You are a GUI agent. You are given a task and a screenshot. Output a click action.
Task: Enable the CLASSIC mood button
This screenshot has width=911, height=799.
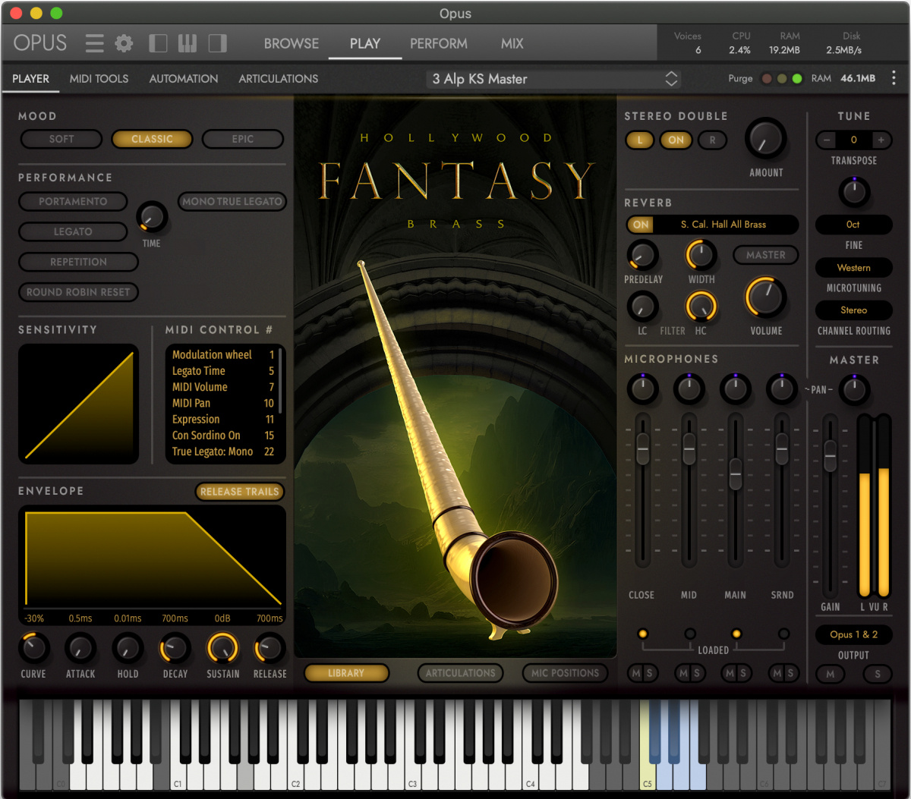pos(152,139)
